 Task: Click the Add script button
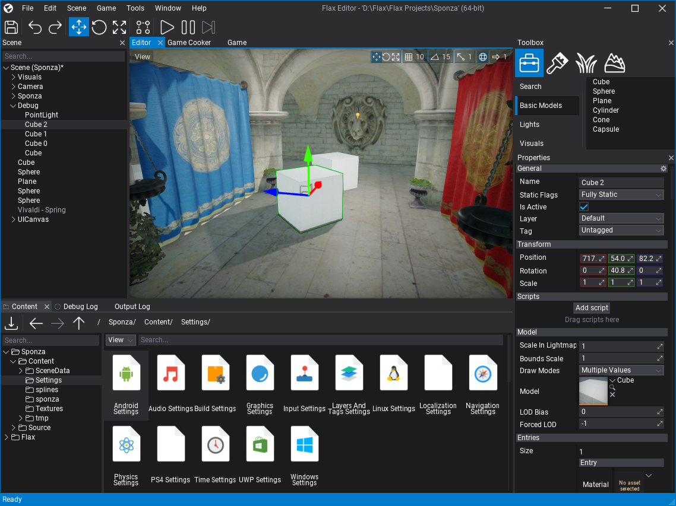pyautogui.click(x=591, y=307)
